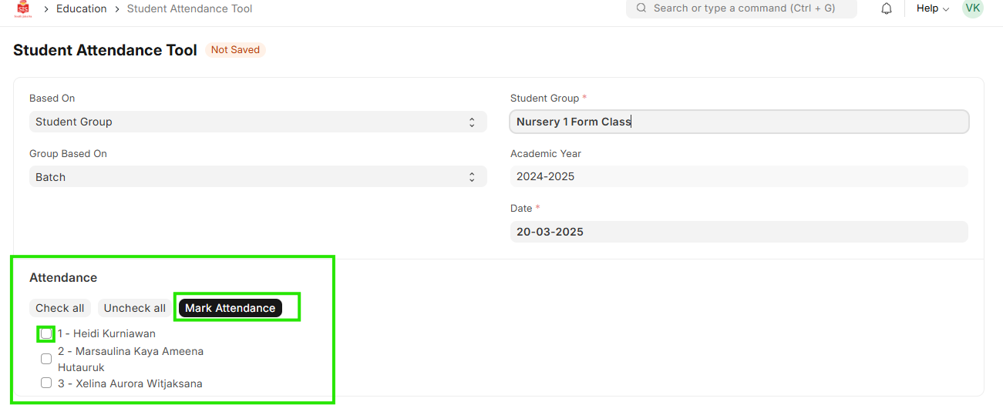This screenshot has height=405, width=1003.
Task: Open the Based On dropdown
Action: pyautogui.click(x=257, y=122)
